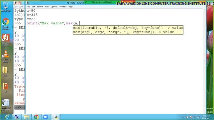The image size is (214, 120).
Task: Open the Recycle Bin desktop icon
Action: (6, 6)
